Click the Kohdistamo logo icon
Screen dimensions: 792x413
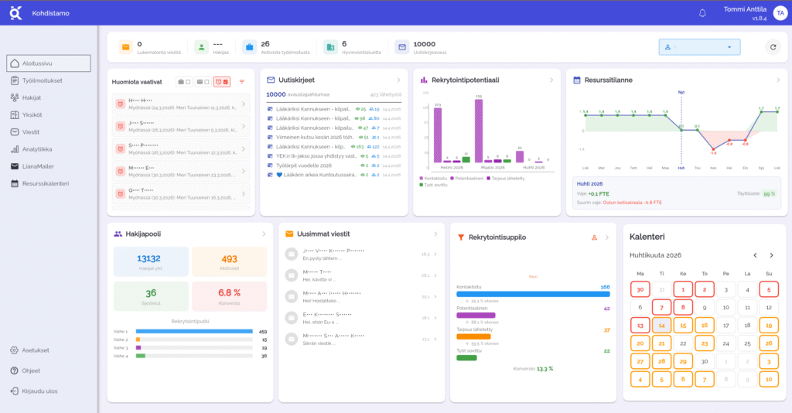click(x=15, y=13)
